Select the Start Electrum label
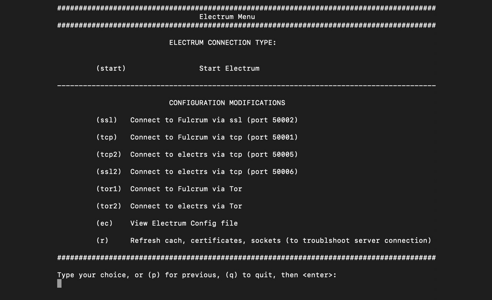The width and height of the screenshot is (492, 300). 229,68
